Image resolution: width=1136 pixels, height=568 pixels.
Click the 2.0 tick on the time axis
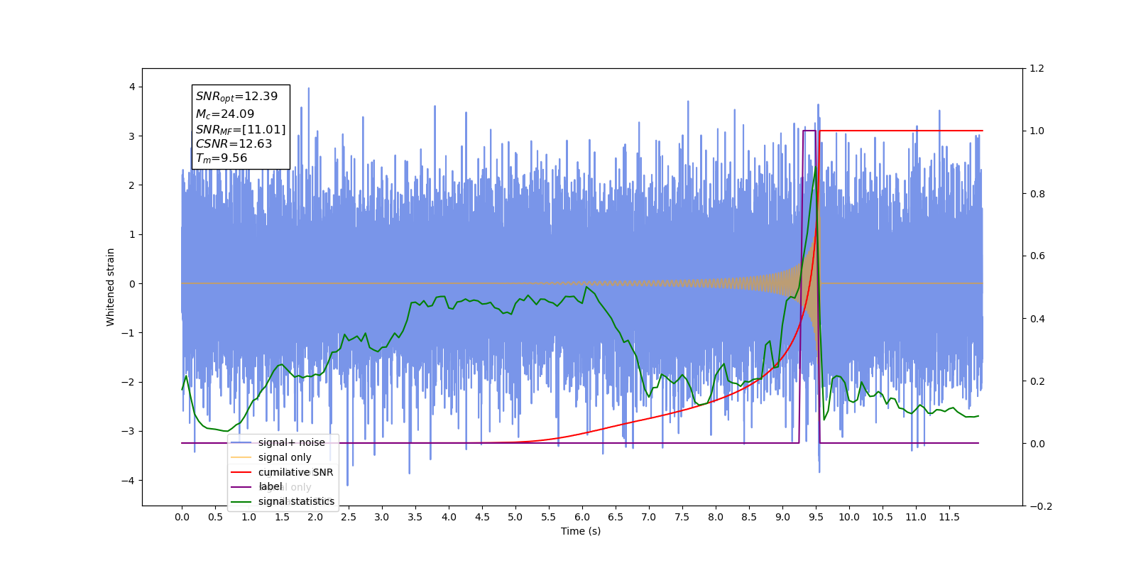(x=315, y=517)
